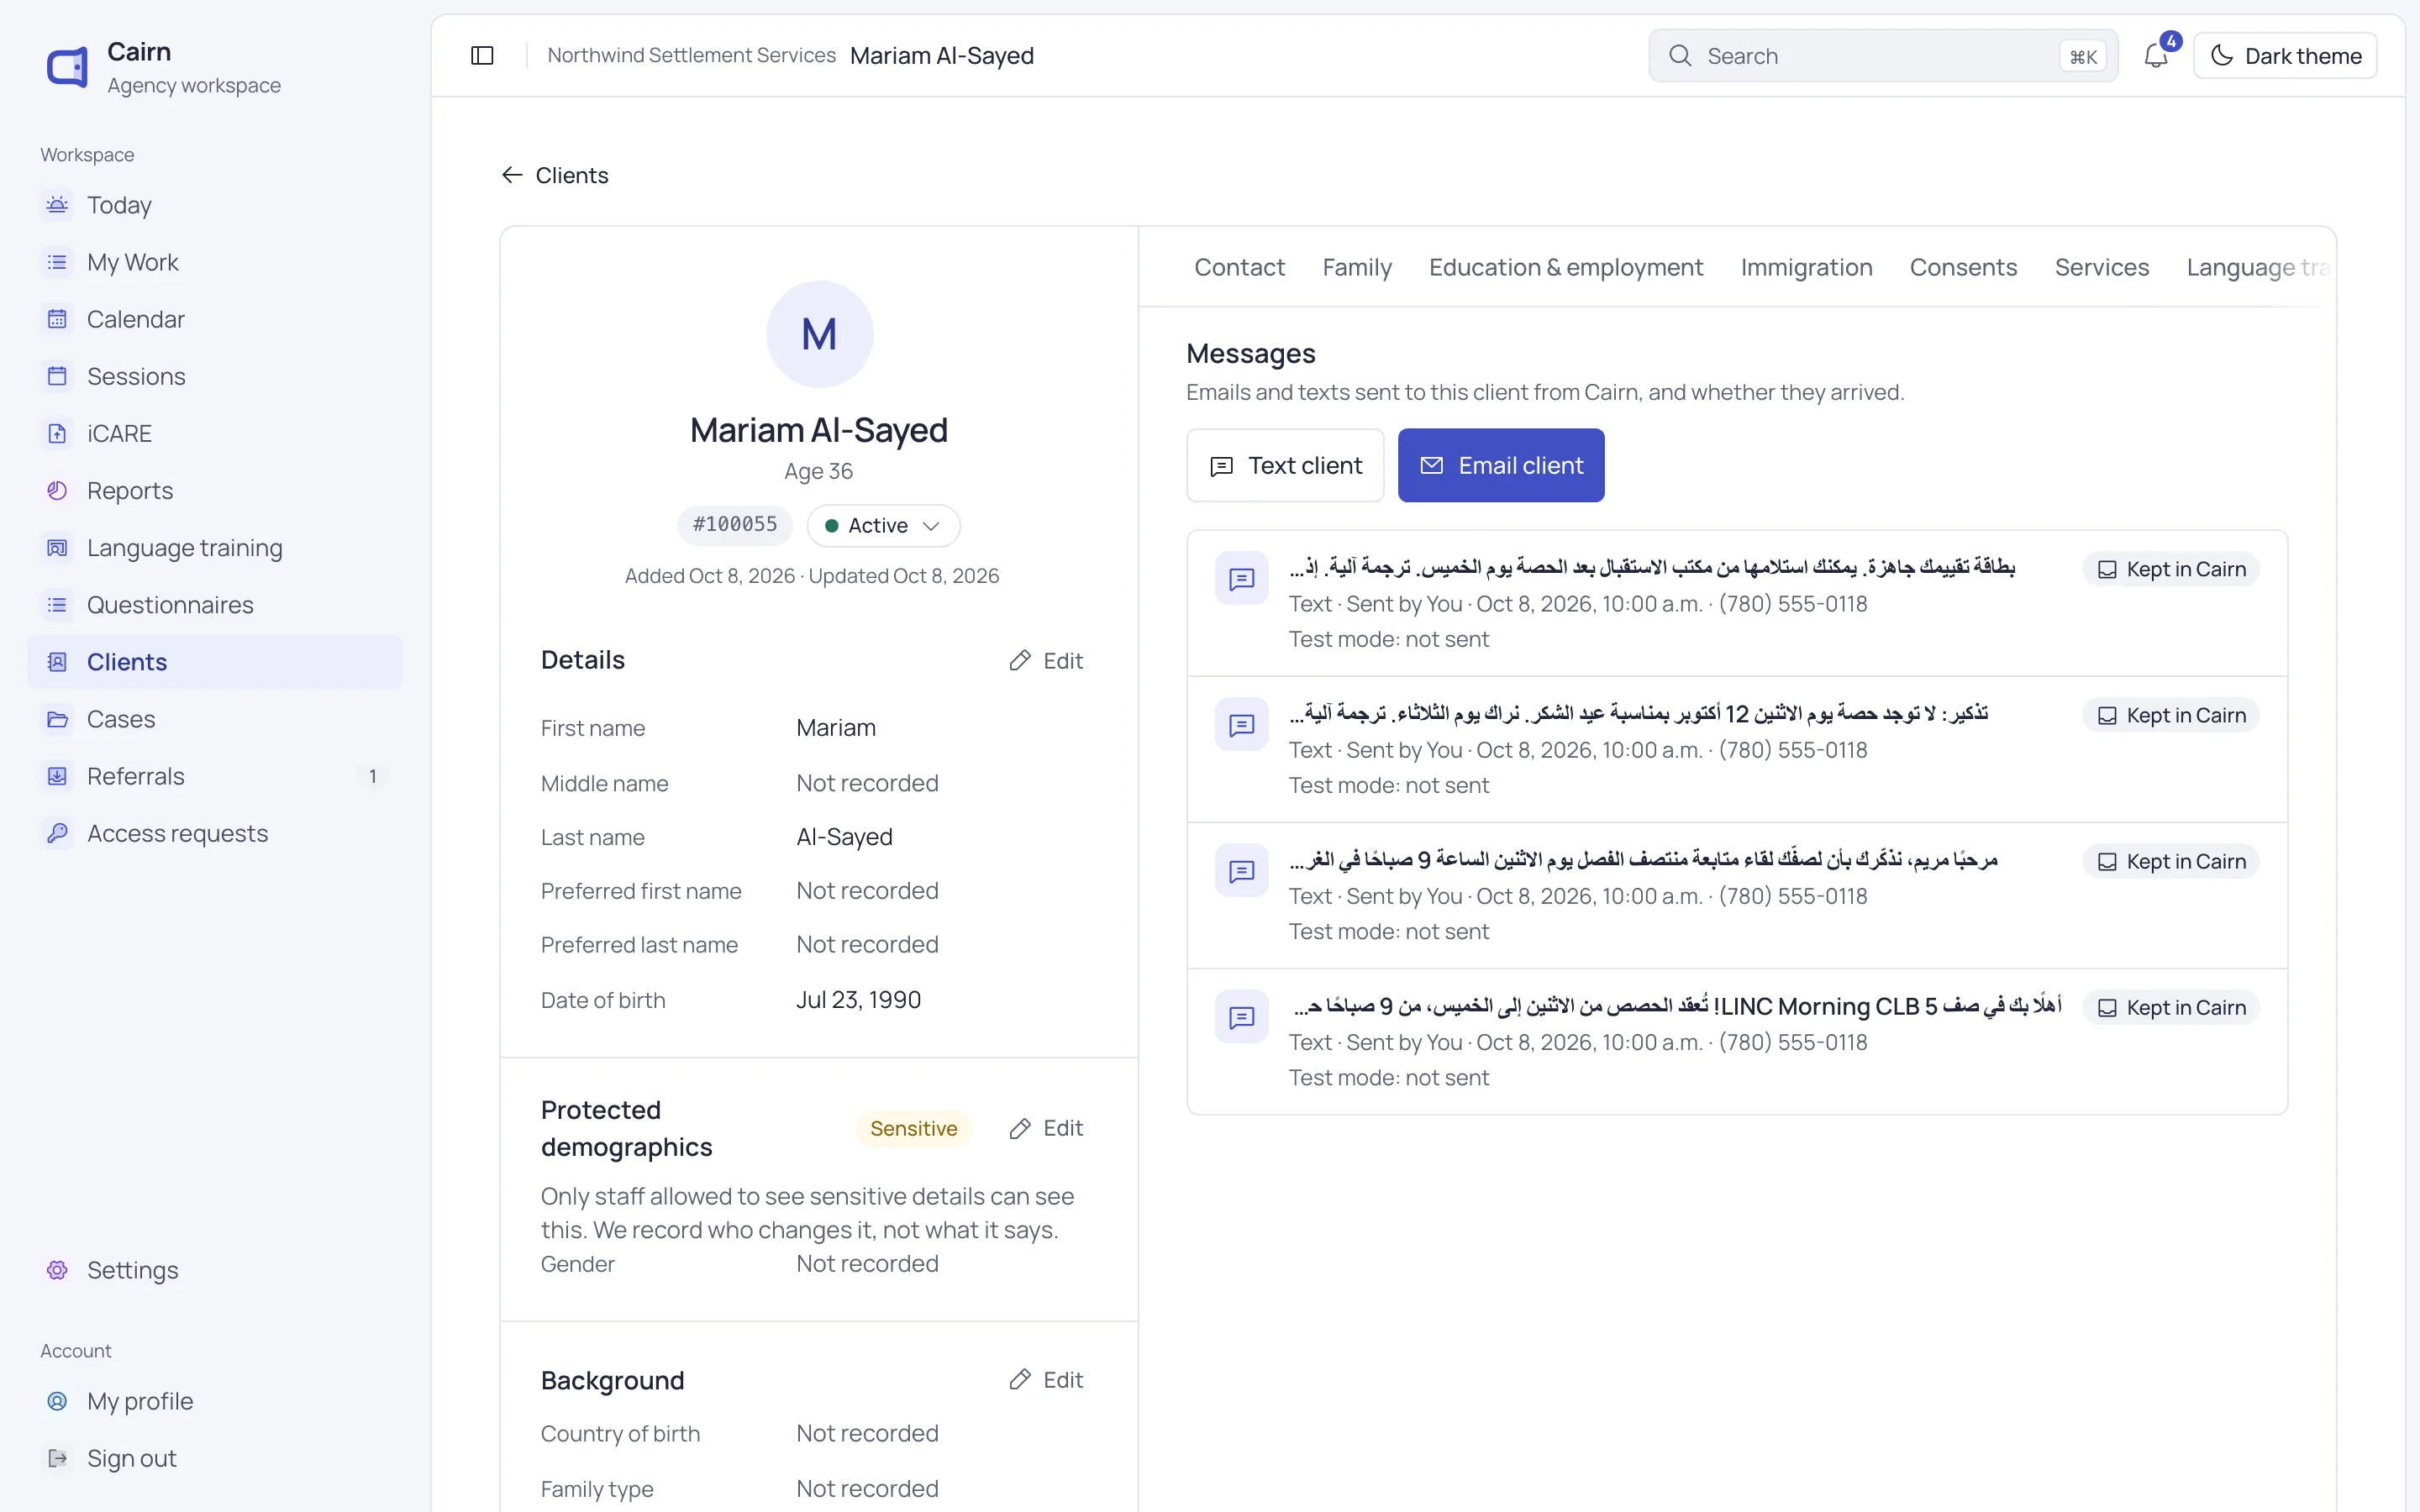Open the iCARE section
This screenshot has width=2420, height=1512.
(x=215, y=433)
